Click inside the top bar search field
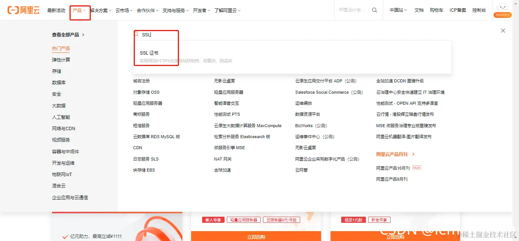 352,10
